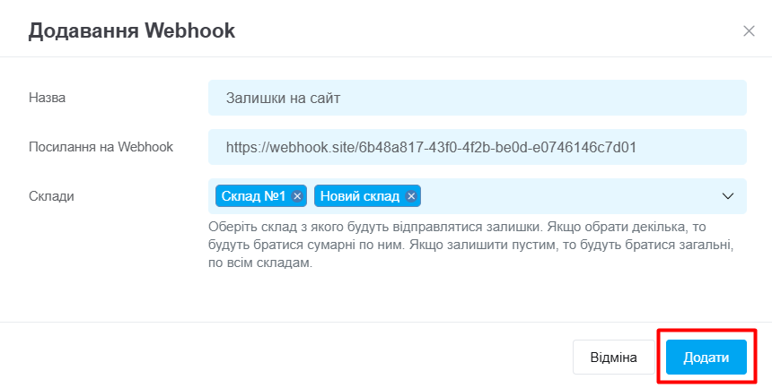This screenshot has width=772, height=388.
Task: Select the Новий склад tag text
Action: (360, 196)
